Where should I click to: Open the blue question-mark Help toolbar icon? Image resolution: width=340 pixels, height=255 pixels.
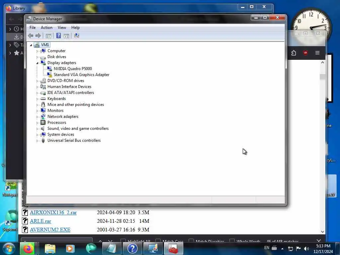(x=58, y=36)
